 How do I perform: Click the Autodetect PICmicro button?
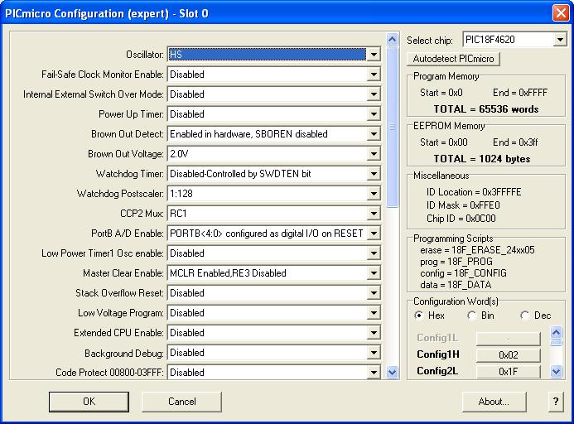[x=453, y=59]
